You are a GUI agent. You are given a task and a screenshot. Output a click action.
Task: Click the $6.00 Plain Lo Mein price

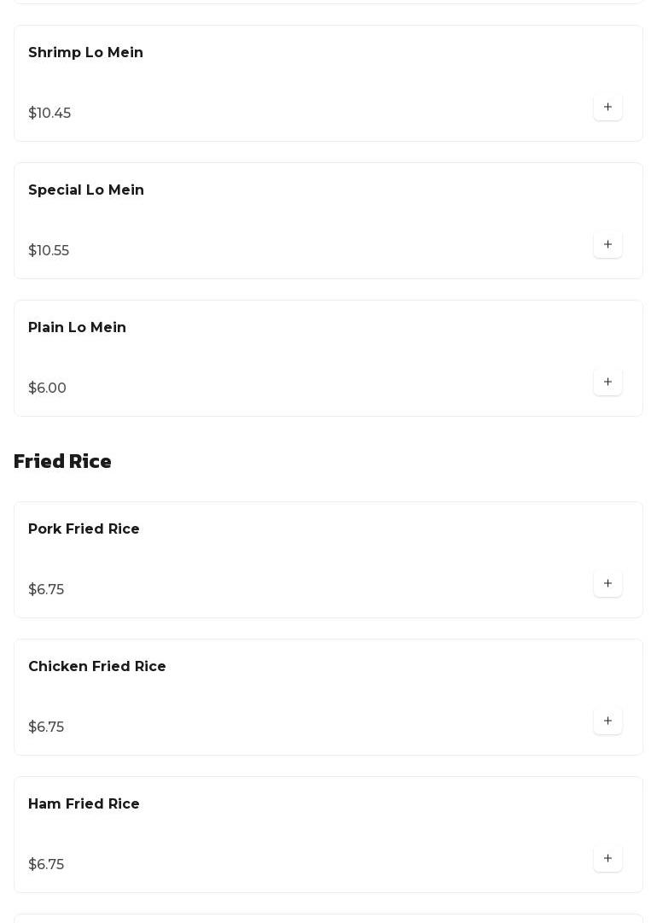pyautogui.click(x=47, y=388)
